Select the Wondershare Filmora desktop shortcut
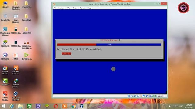The width and height of the screenshot is (195, 109). pyautogui.click(x=5, y=31)
